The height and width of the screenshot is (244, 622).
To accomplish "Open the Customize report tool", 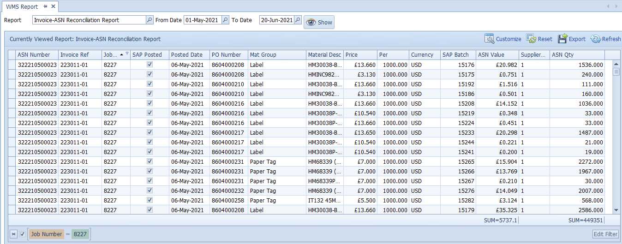I will pos(503,39).
